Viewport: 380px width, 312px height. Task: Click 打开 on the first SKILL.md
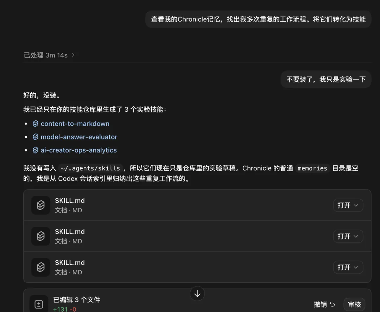click(344, 206)
